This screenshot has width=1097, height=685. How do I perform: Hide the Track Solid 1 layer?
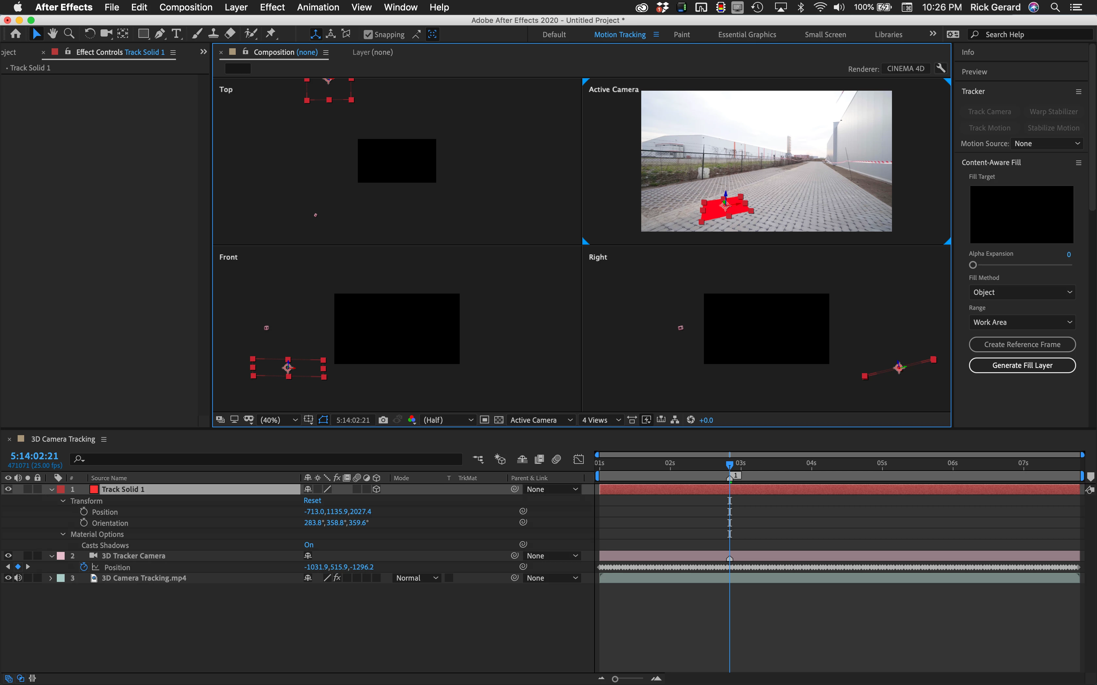coord(8,489)
